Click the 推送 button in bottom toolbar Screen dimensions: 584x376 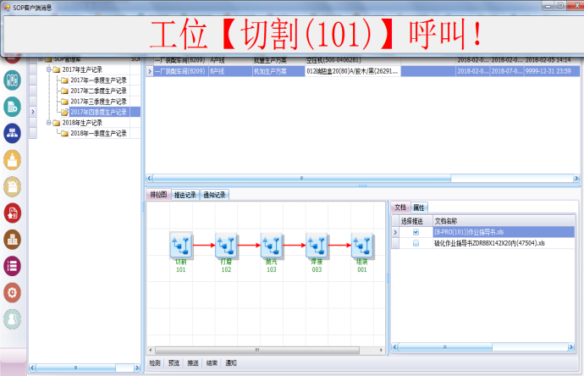(193, 363)
